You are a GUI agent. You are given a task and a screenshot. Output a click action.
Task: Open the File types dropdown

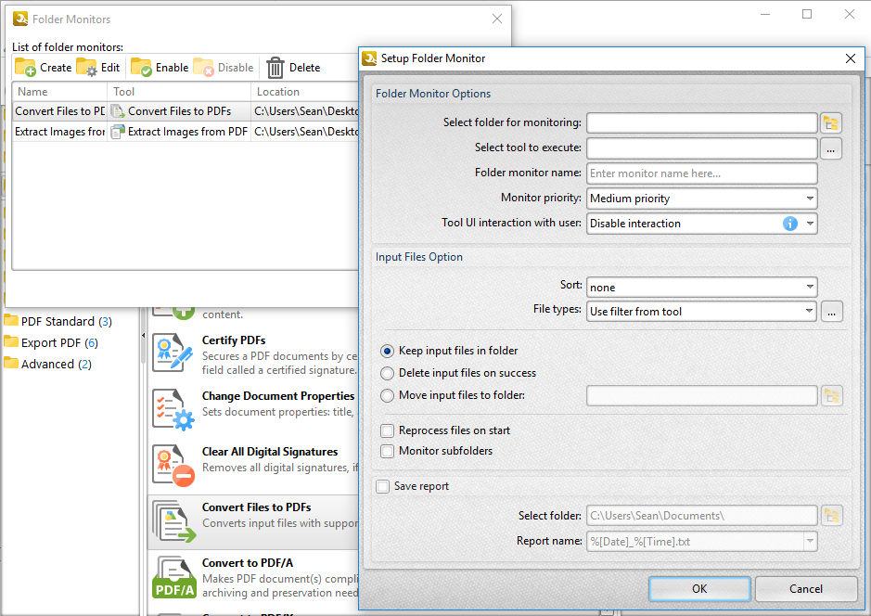pyautogui.click(x=701, y=312)
